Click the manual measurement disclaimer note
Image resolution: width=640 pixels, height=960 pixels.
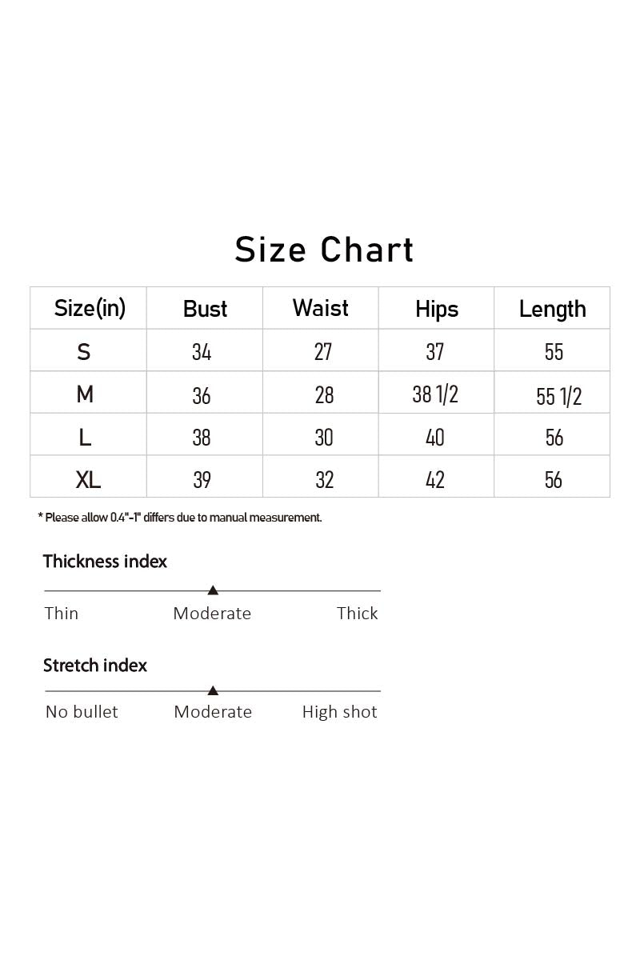180,518
